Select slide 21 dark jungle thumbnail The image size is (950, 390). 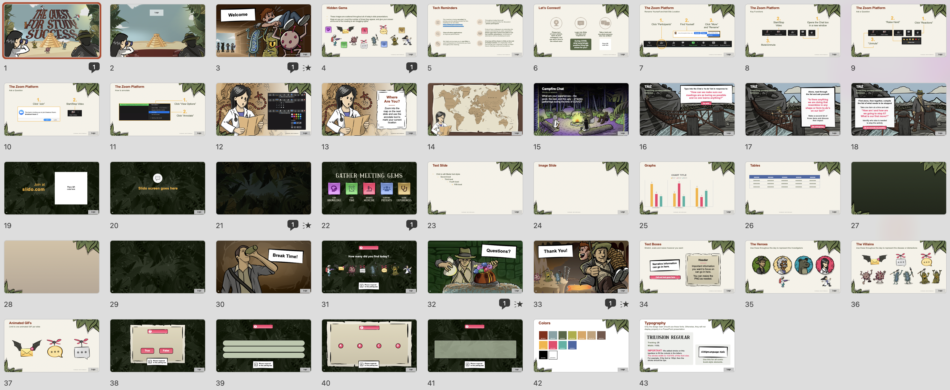click(263, 188)
